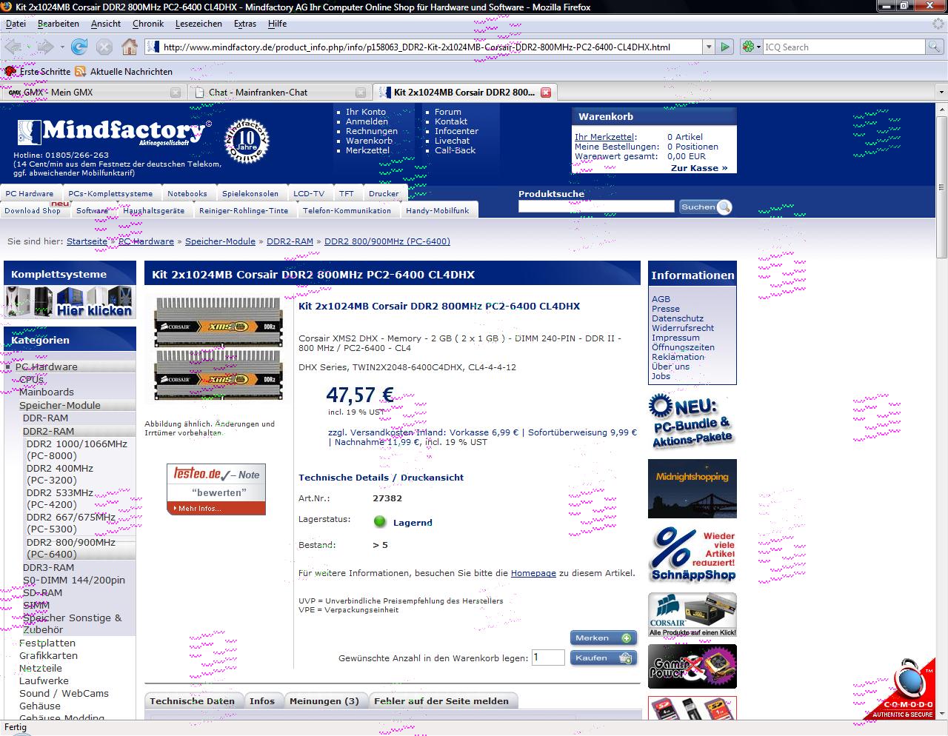Click the ICQ search magnifier icon
The image size is (948, 736).
click(x=935, y=47)
